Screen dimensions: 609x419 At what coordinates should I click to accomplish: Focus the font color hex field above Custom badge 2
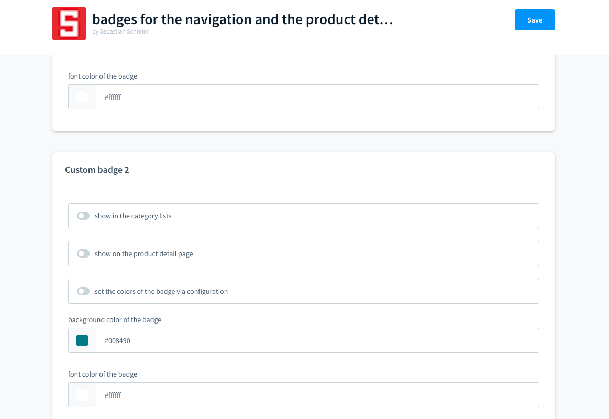[317, 97]
